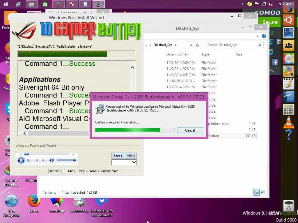Click the 00:06:02 elapsed time field
Image resolution: width=298 pixels, height=223 pixels.
[x=56, y=171]
